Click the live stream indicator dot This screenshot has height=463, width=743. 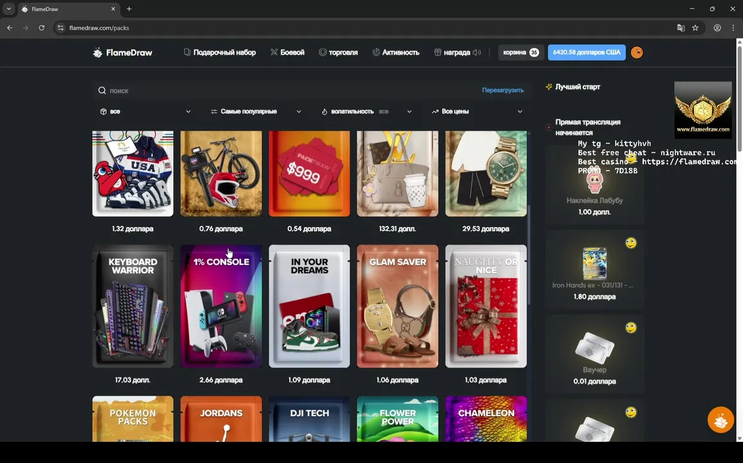pyautogui.click(x=549, y=127)
